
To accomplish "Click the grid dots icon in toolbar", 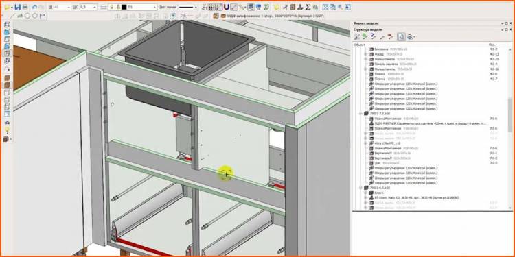I will [x=212, y=7].
